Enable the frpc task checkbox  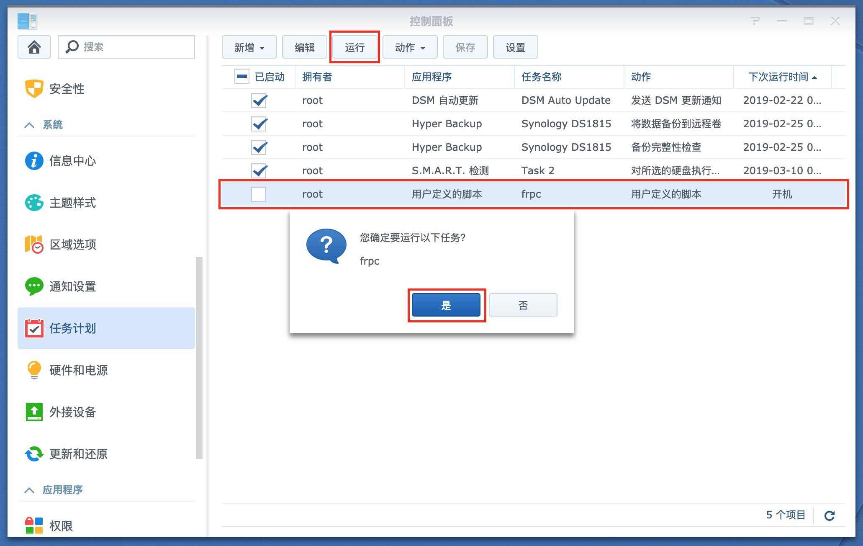(259, 194)
